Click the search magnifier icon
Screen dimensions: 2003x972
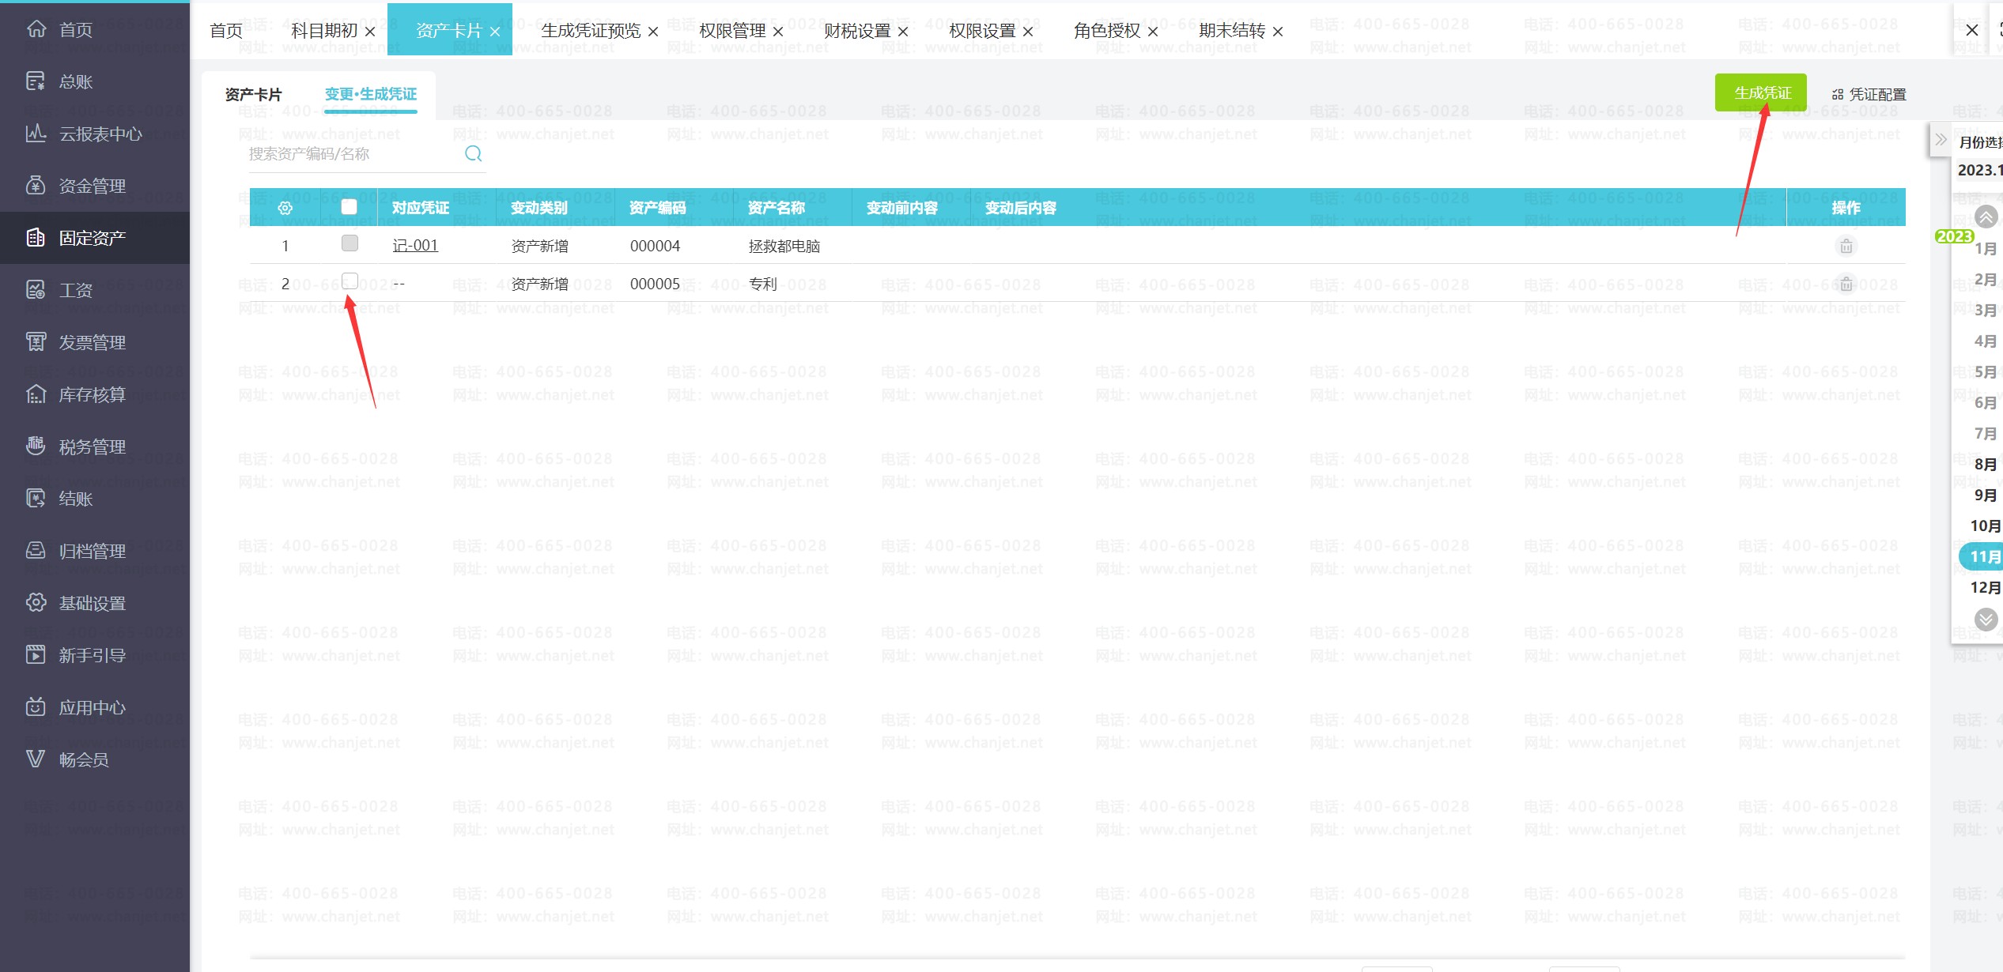(x=473, y=154)
